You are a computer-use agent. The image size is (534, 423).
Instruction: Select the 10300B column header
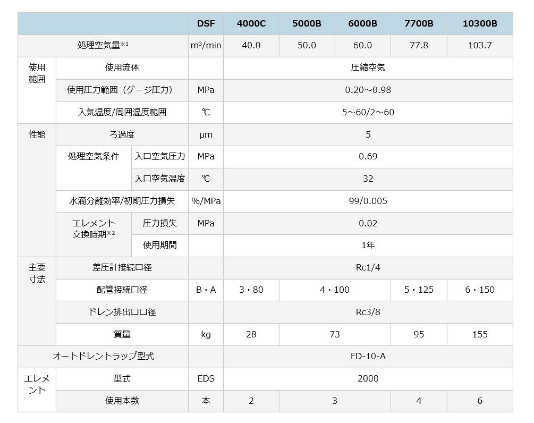(x=480, y=23)
